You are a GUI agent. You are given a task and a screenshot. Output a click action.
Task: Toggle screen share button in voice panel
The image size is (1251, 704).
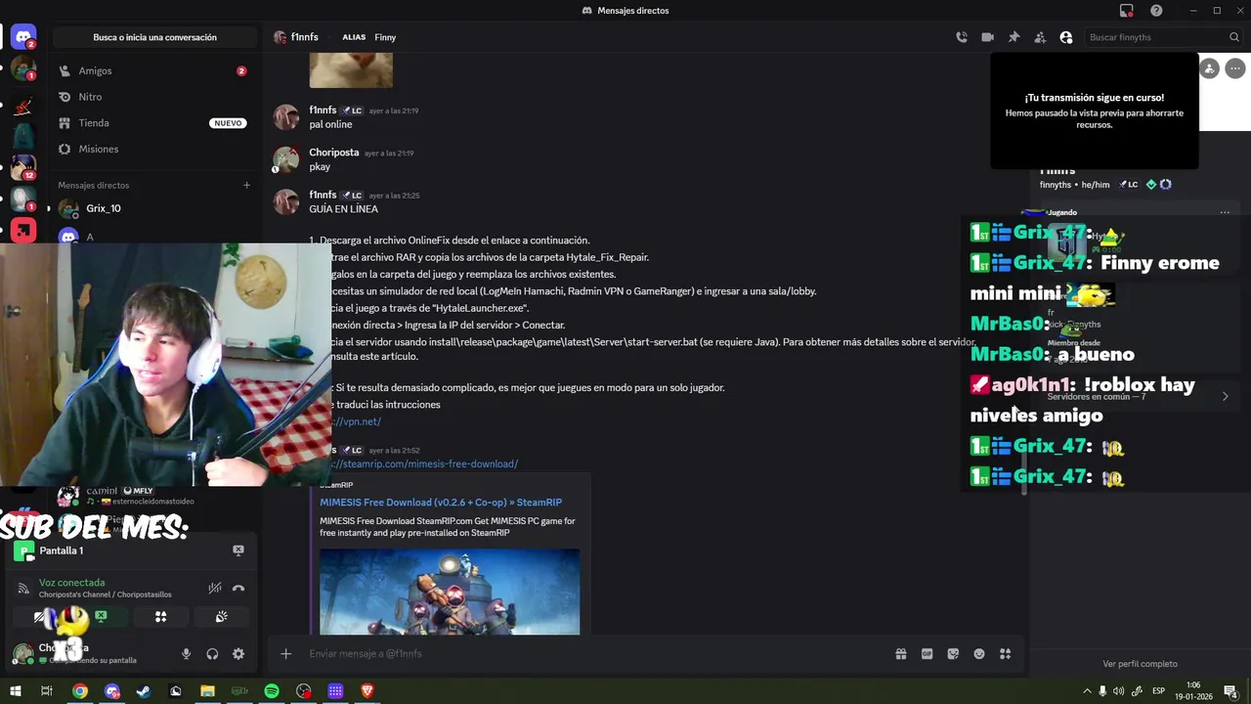click(101, 617)
